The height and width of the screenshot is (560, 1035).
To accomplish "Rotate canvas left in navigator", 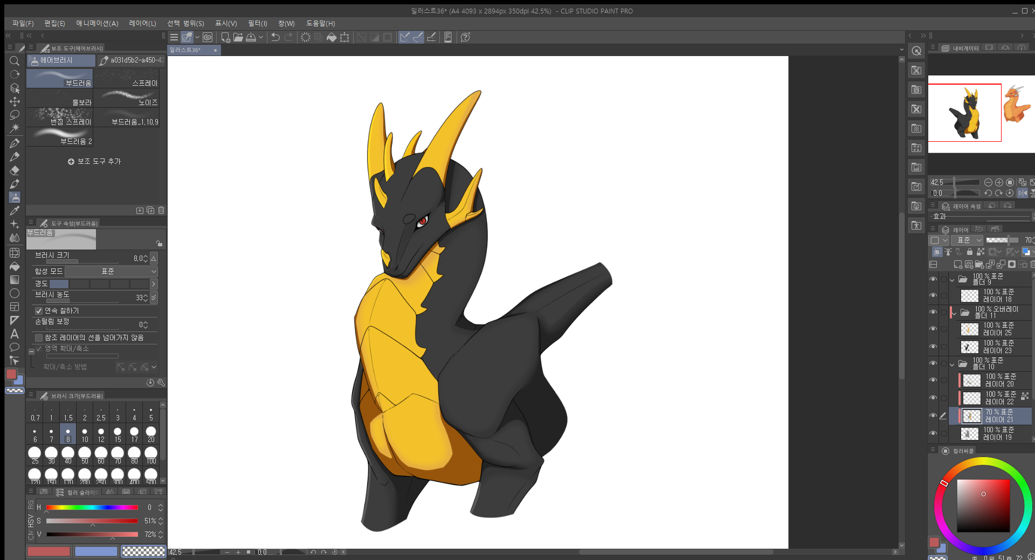I will click(x=988, y=193).
